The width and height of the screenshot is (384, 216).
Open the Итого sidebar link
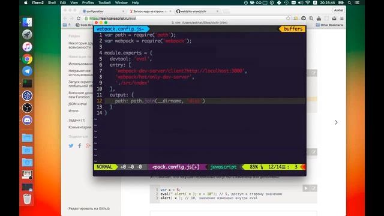pyautogui.click(x=73, y=110)
